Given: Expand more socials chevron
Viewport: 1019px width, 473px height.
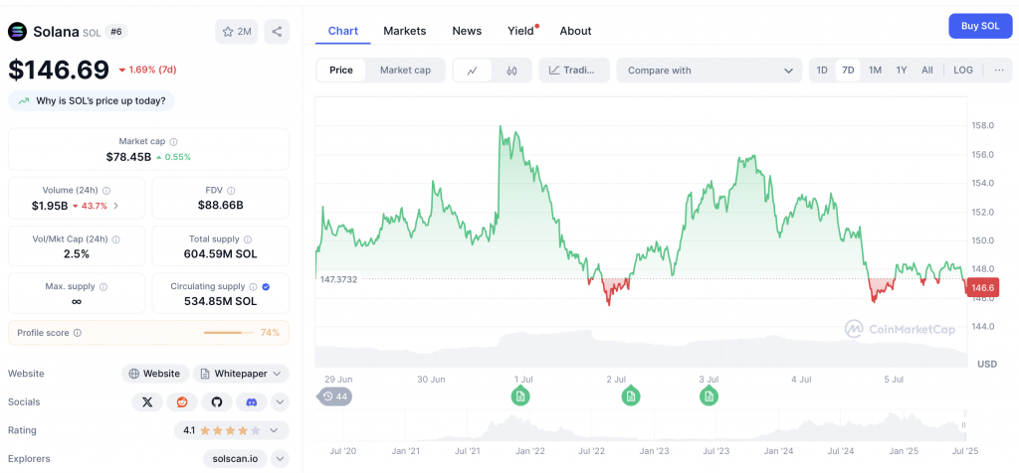Looking at the screenshot, I should (280, 402).
